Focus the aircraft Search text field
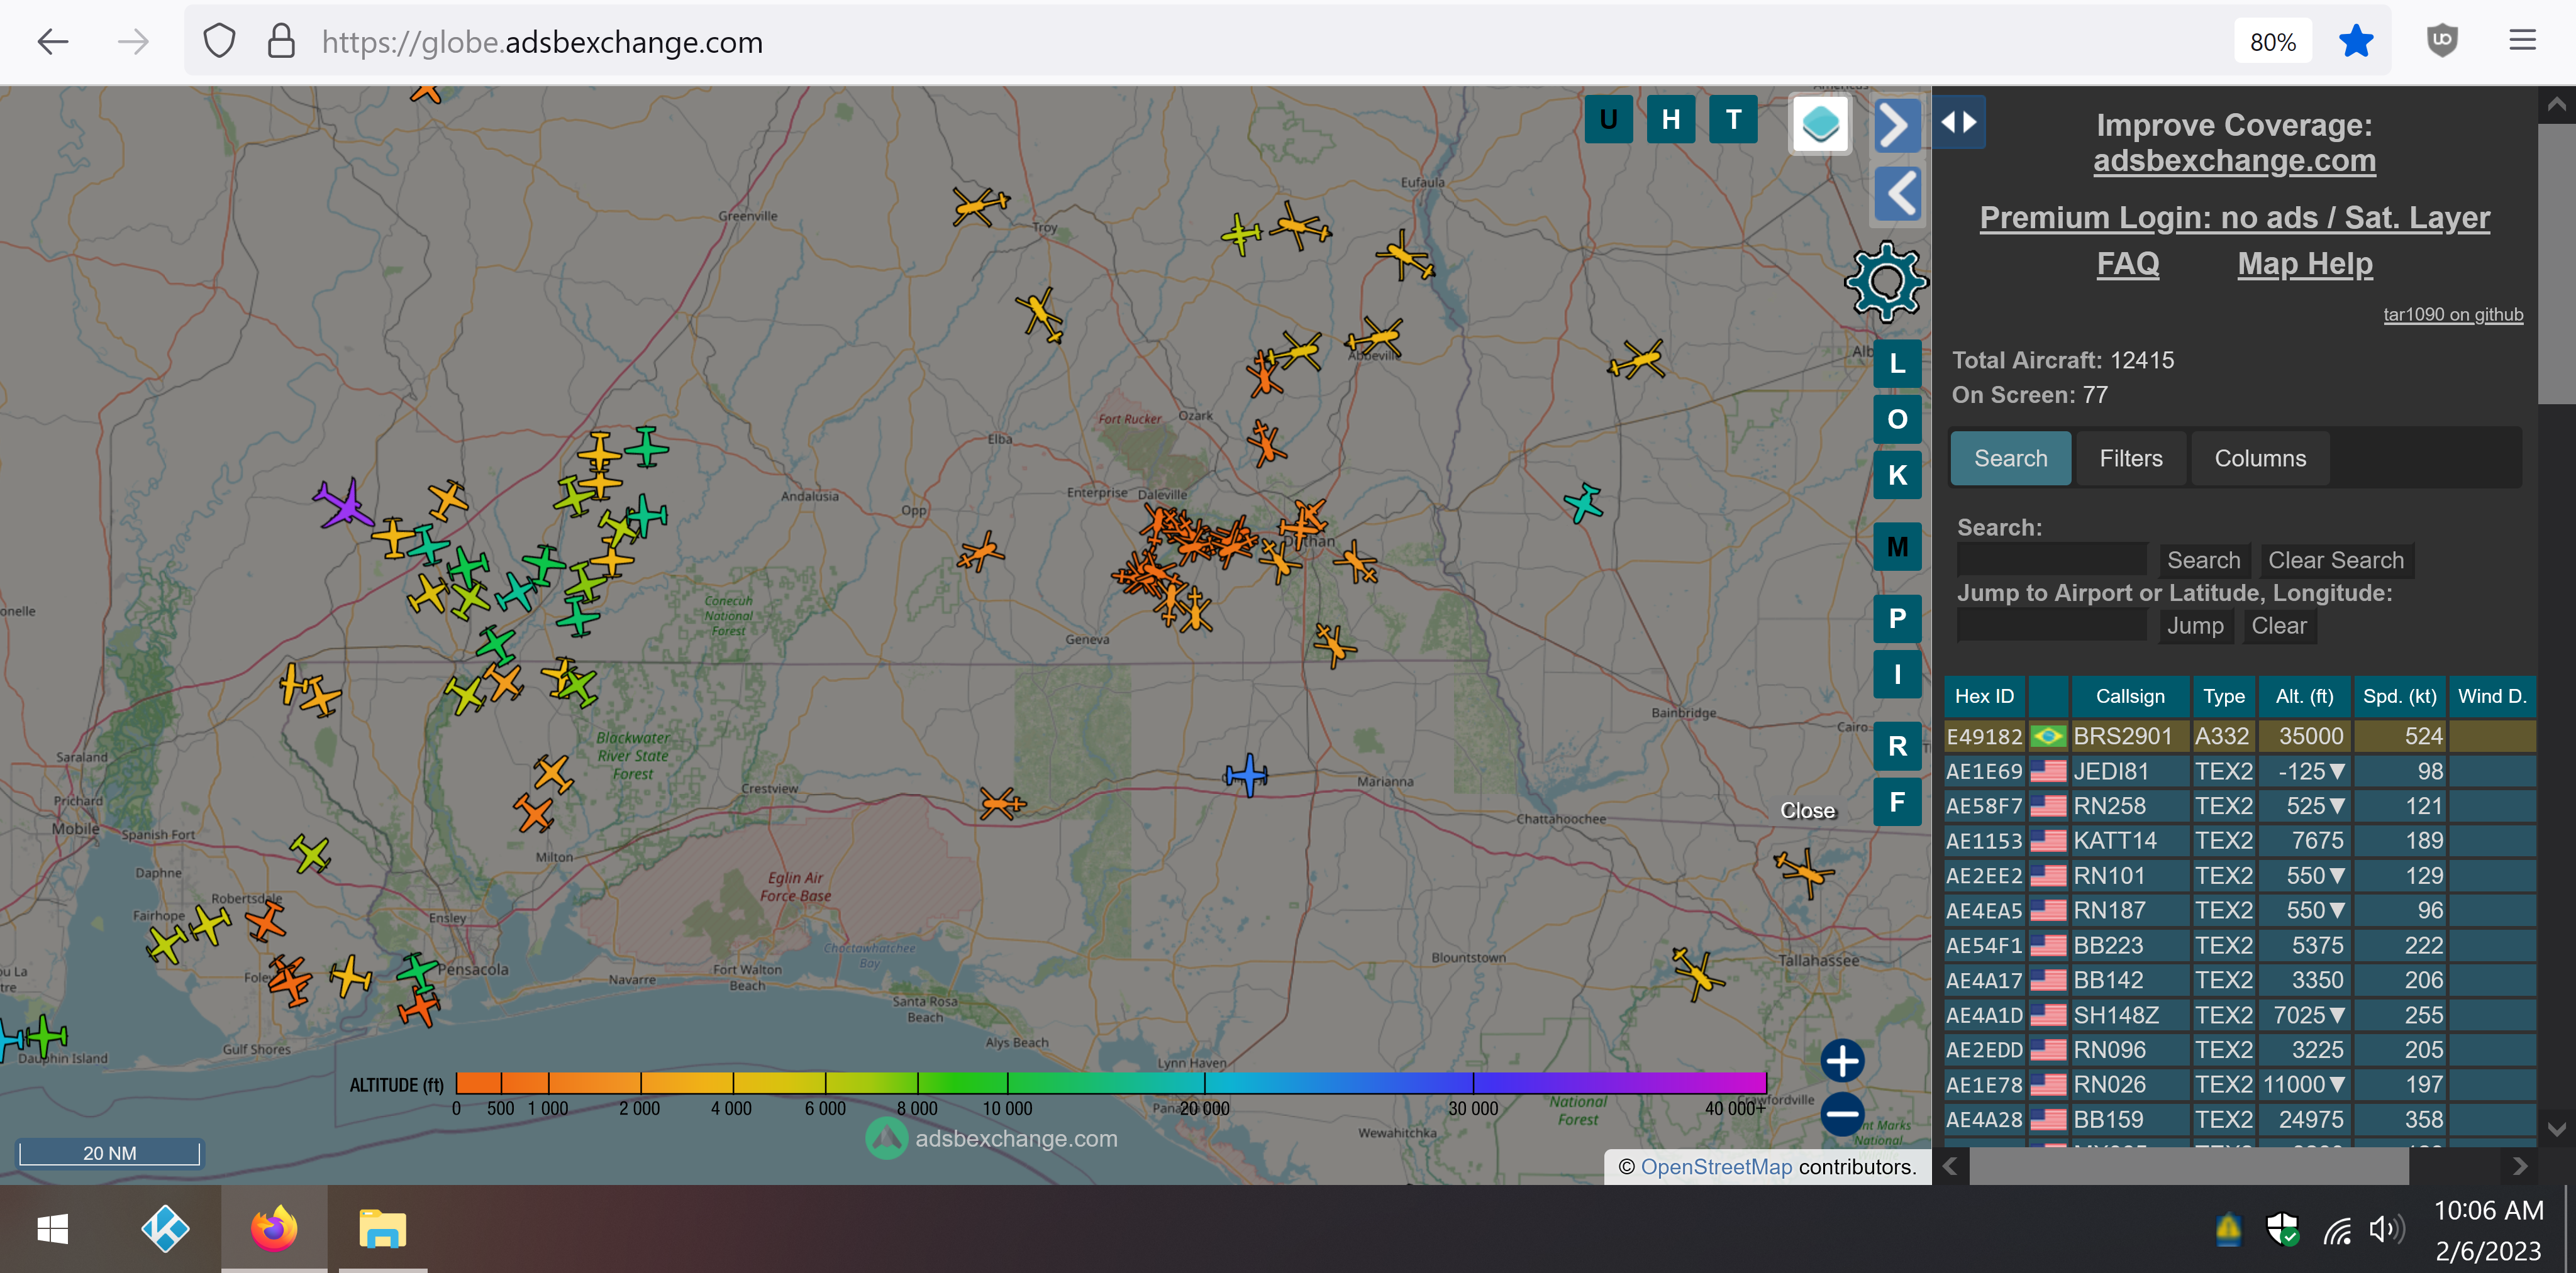This screenshot has height=1273, width=2576. tap(2051, 561)
